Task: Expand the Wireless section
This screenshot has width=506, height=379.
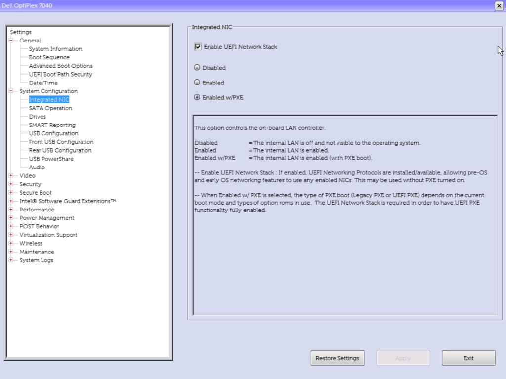Action: [x=11, y=243]
